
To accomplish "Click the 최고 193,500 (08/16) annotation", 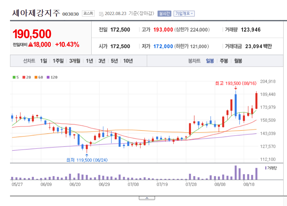I will tap(236, 83).
